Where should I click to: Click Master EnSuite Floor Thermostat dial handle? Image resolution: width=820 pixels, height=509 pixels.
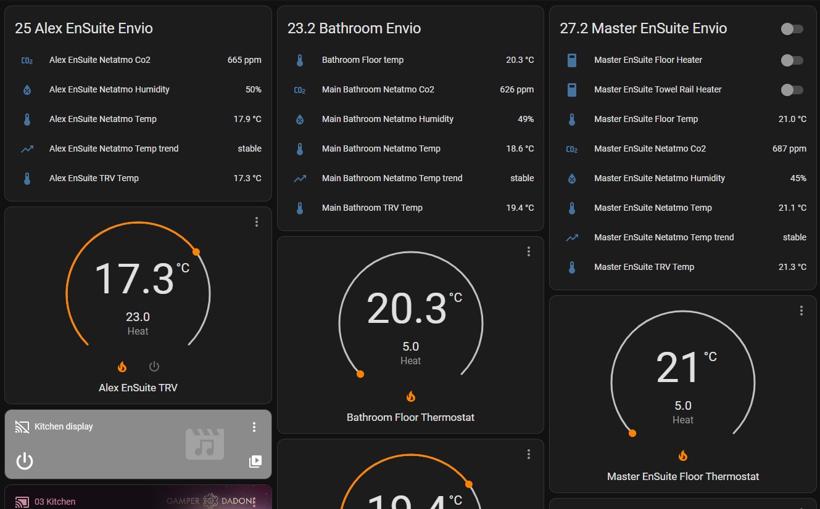(x=632, y=433)
